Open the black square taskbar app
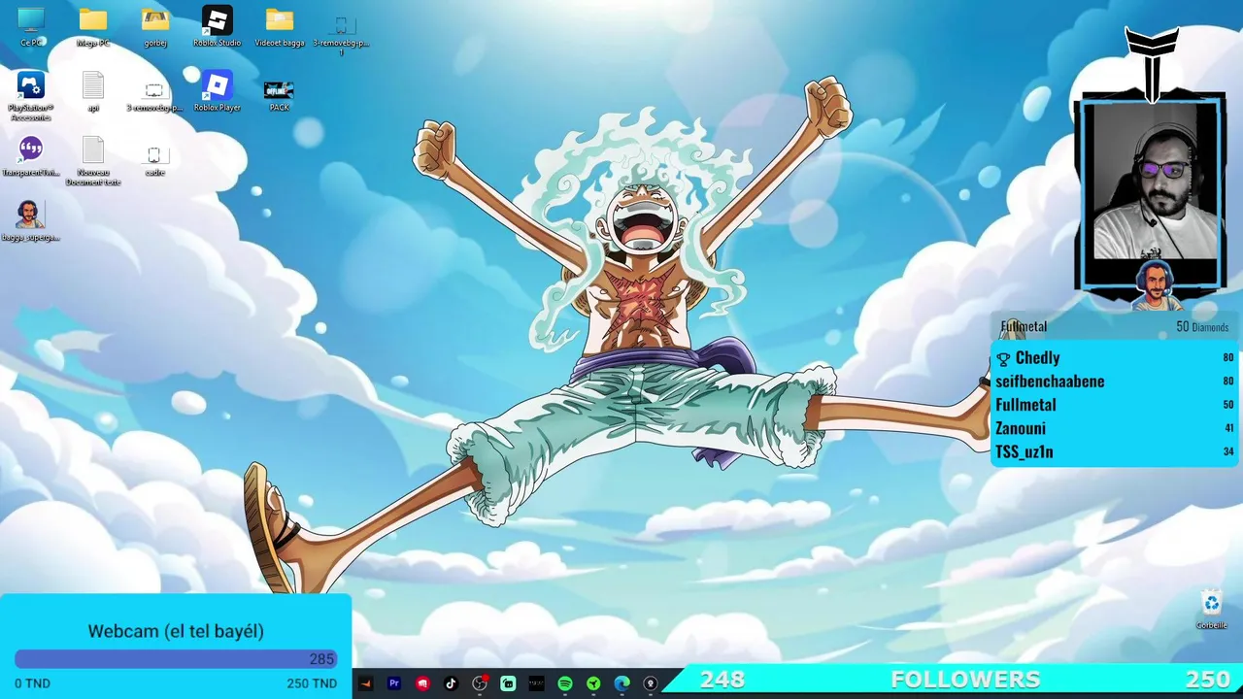Screen dimensions: 1243x699 (x=536, y=683)
